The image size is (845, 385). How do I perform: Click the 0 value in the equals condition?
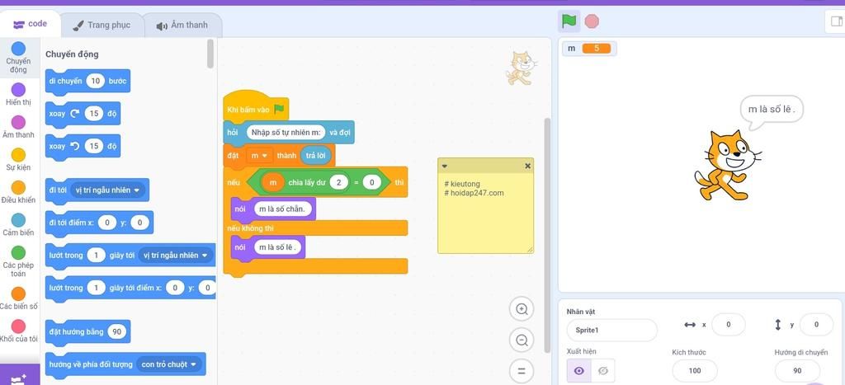(x=372, y=182)
